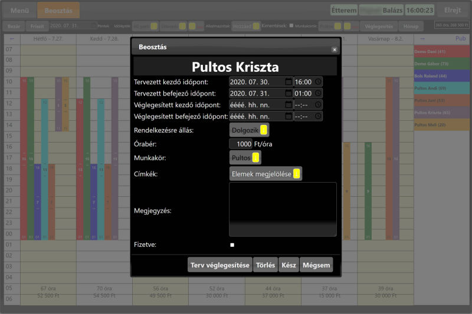Click the Terv véglegesítése button

tap(220, 265)
